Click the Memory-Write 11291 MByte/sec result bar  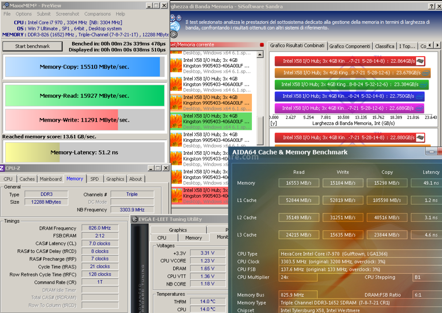pyautogui.click(x=85, y=120)
